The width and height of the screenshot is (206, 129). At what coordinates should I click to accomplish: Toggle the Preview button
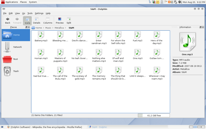click(x=60, y=21)
